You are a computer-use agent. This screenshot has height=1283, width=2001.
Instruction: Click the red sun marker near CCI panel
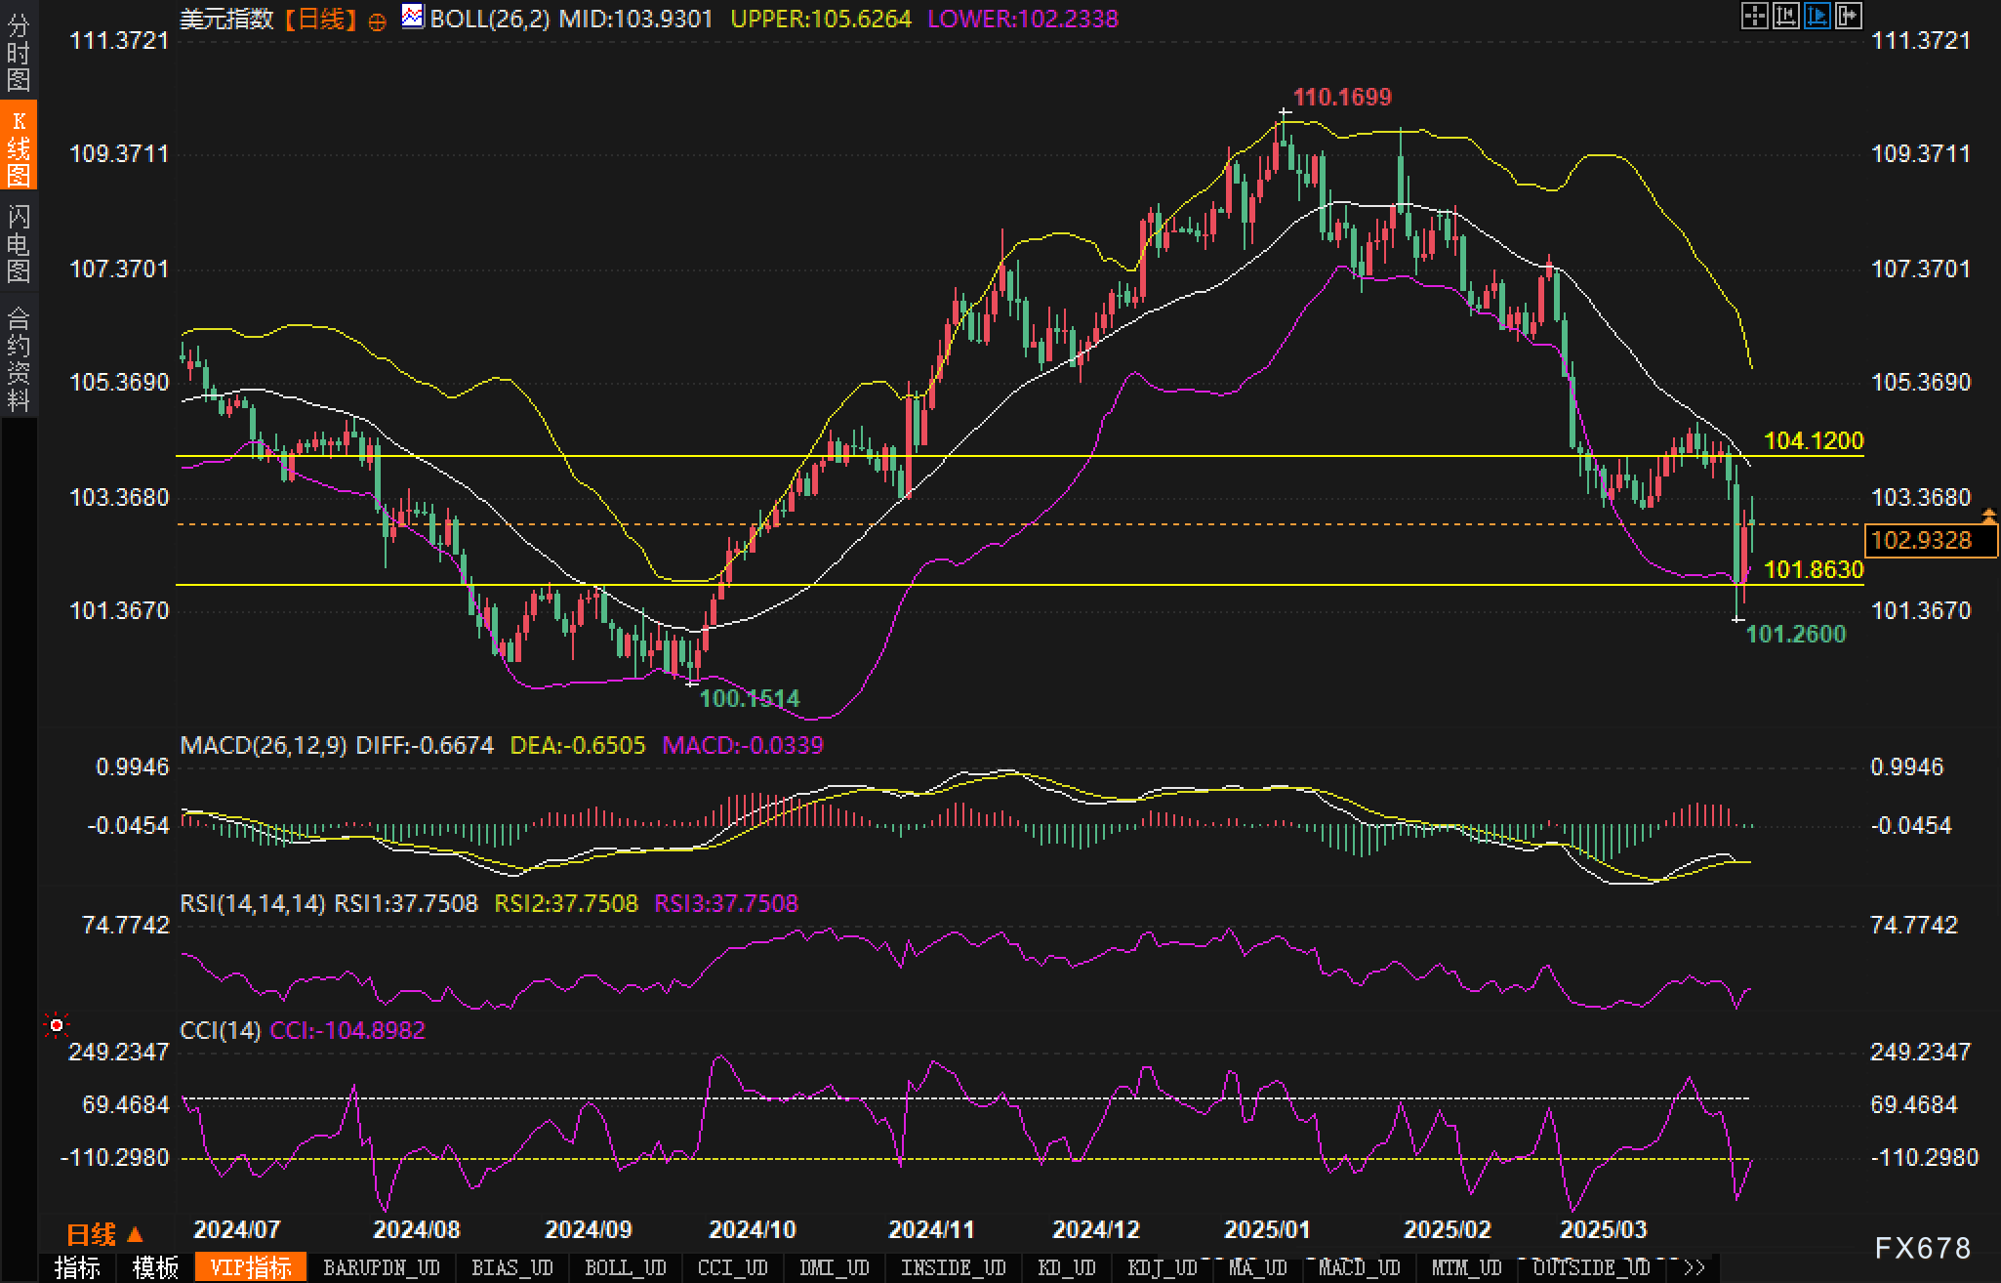pyautogui.click(x=57, y=1025)
